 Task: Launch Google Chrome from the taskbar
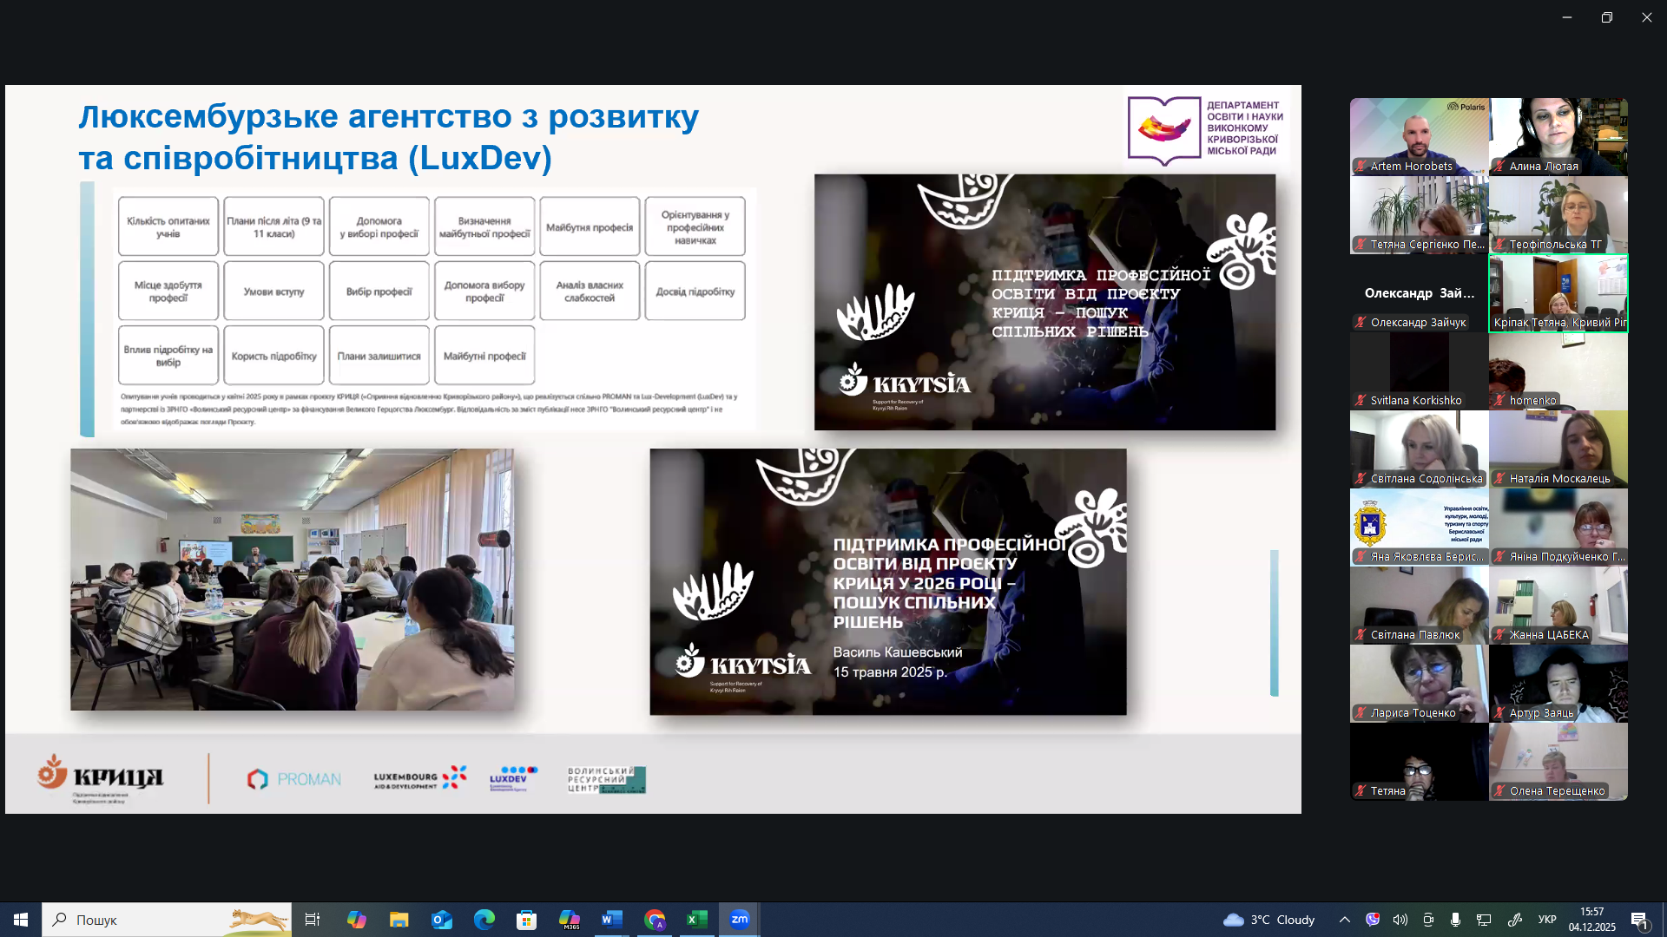[655, 920]
